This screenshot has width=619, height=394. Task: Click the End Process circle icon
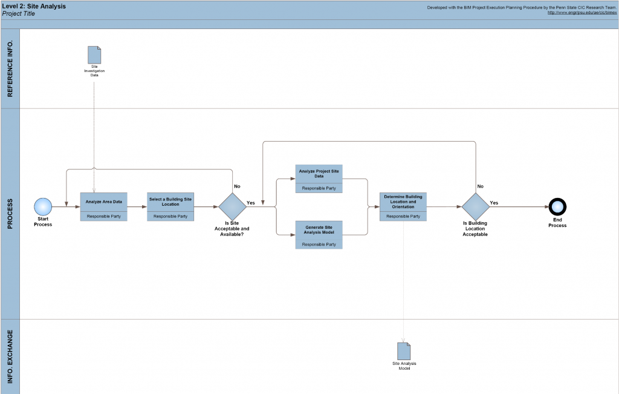point(557,206)
